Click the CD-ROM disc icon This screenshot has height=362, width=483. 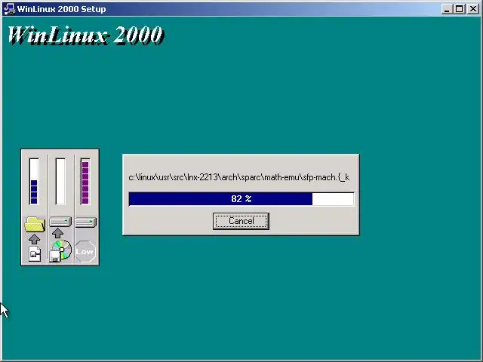tap(60, 251)
